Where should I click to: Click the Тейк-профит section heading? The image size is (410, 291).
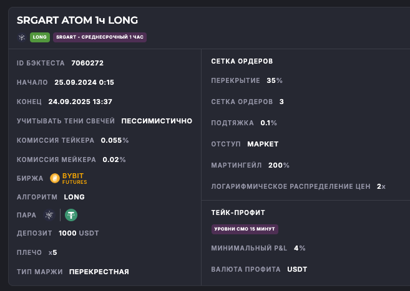[x=238, y=212]
